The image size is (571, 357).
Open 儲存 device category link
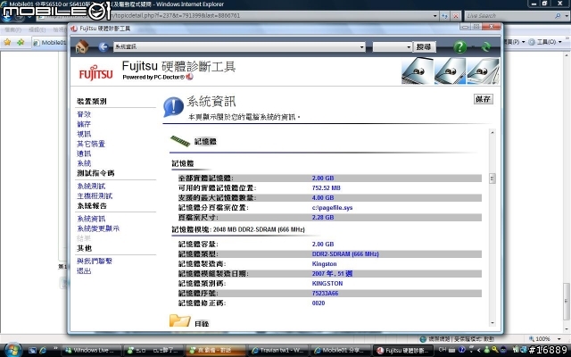pos(84,124)
